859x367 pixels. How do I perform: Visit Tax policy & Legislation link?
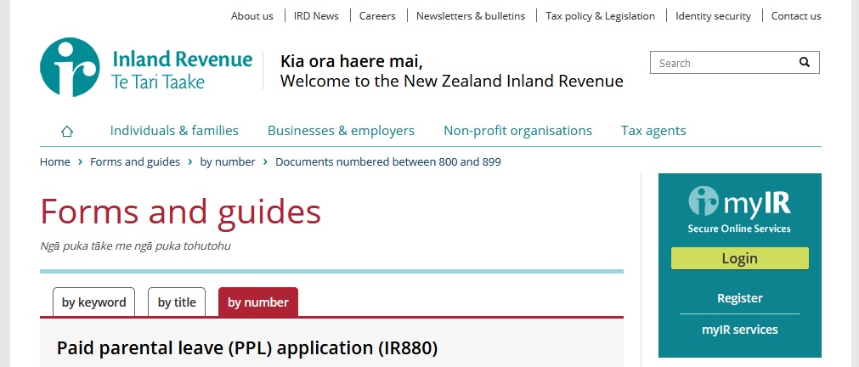click(600, 16)
